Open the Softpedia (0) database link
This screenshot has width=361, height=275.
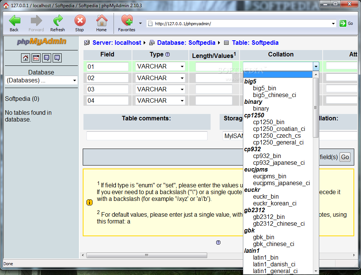coord(22,99)
